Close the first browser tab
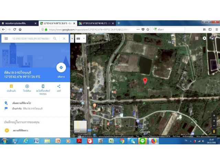Screen dimensions: 220x165 coord(35,23)
